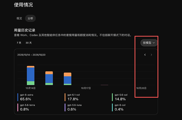
Task: Select the 分析 tab
Action: pos(30,18)
